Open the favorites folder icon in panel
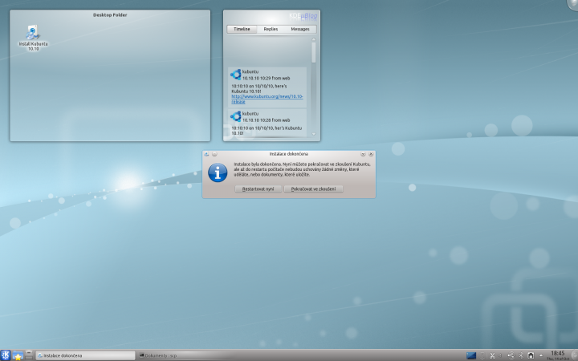578x361 pixels. pyautogui.click(x=18, y=355)
